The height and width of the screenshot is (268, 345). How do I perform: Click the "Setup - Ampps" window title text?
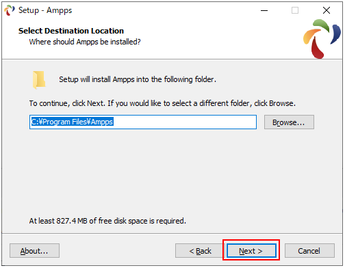pyautogui.click(x=45, y=10)
